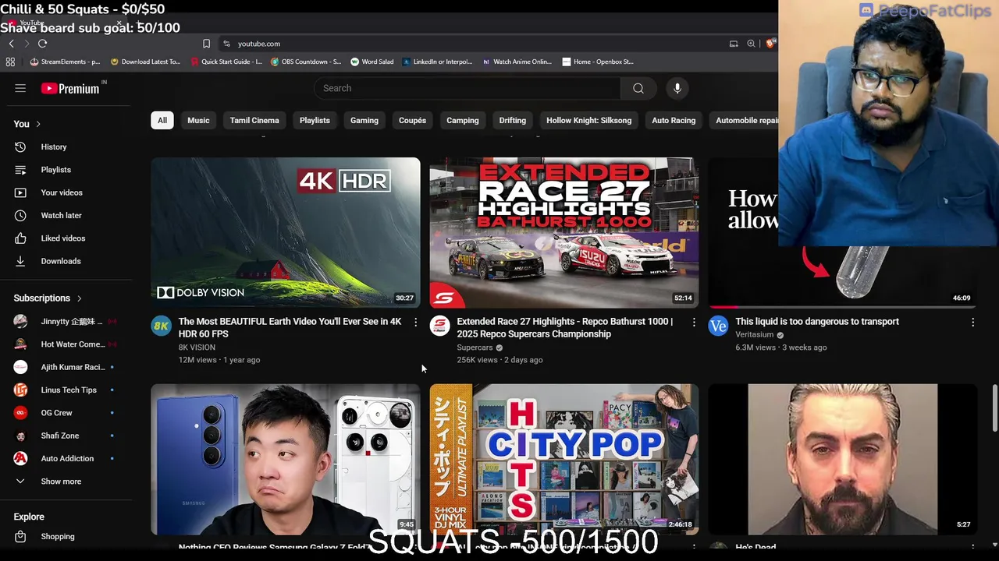
Task: Go back with browser back arrow
Action: (11, 44)
